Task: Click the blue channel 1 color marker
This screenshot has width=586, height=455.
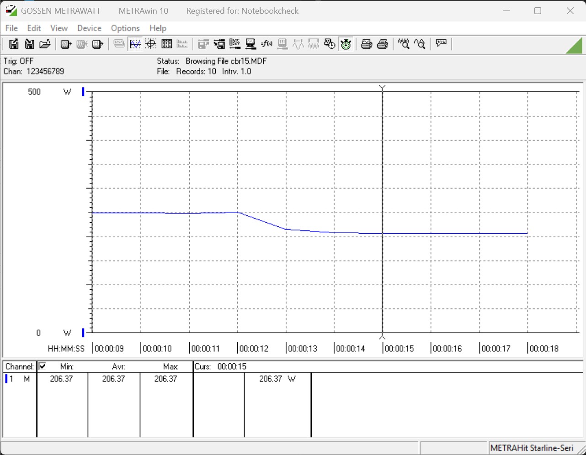Action: pos(6,379)
